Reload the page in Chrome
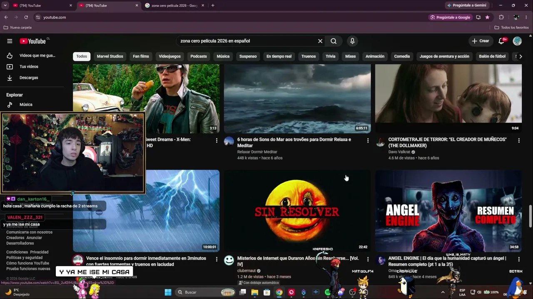The height and width of the screenshot is (299, 533). click(26, 17)
